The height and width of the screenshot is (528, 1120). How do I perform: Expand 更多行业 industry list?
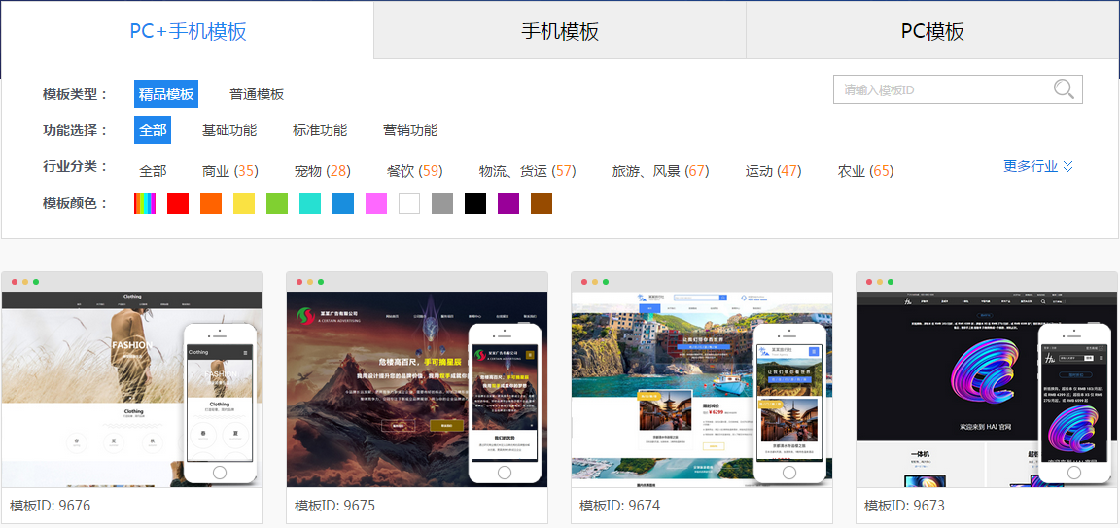pos(1038,166)
